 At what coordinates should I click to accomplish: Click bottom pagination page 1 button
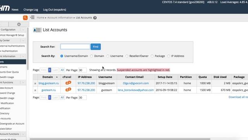point(50,98)
